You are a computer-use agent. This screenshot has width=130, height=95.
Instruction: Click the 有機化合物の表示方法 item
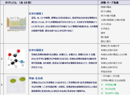(111, 63)
